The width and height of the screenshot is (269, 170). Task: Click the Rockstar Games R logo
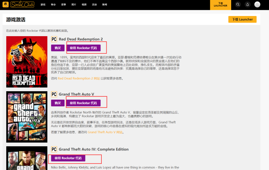pyautogui.click(x=6, y=5)
